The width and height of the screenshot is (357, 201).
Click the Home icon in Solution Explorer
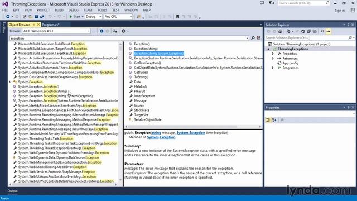[x=280, y=31]
